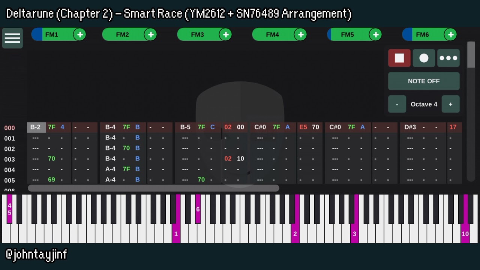Play the piano key labeled 2
This screenshot has width=480, height=270.
click(x=295, y=234)
